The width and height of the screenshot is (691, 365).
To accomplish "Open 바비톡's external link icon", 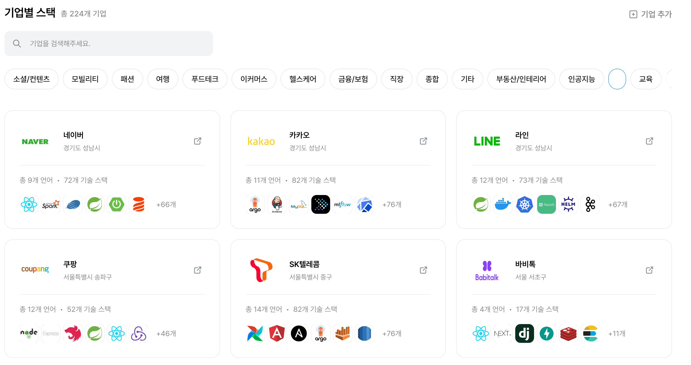I will point(649,270).
